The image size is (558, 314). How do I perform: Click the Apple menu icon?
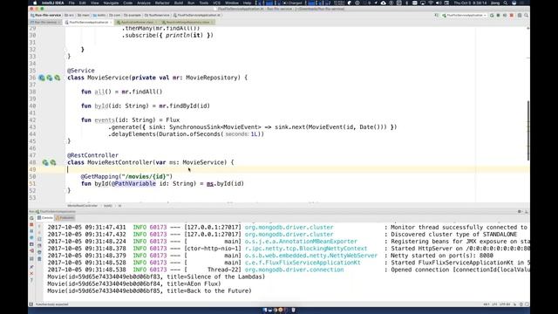coord(35,3)
